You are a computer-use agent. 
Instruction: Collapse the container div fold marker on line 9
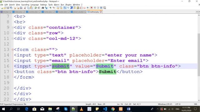[x=12, y=27]
